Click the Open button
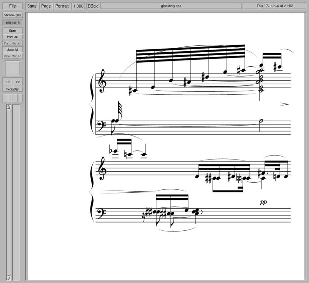The width and height of the screenshot is (309, 283). [13, 31]
